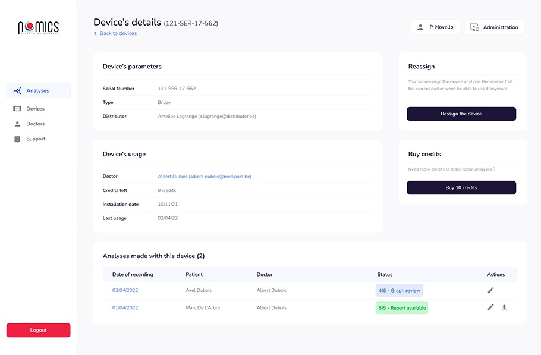Open Albert Dubois doctor email link
The image size is (541, 355).
click(204, 177)
